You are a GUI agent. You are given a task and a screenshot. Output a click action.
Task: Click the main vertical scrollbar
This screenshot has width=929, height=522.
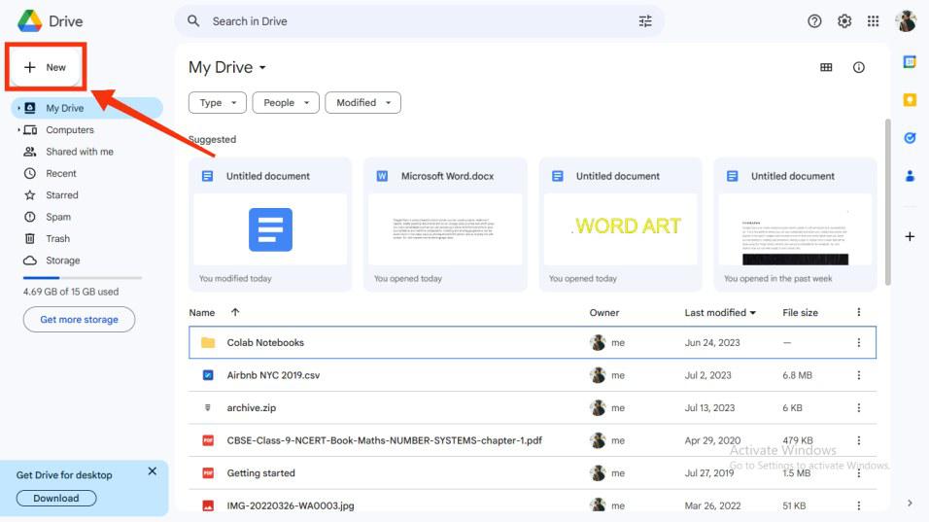[887, 202]
